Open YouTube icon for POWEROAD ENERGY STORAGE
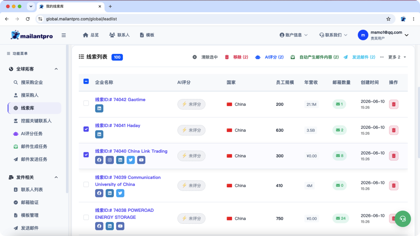 pos(120,226)
